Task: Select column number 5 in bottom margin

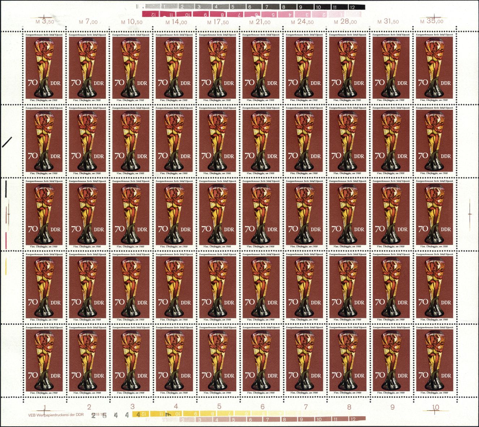Action: click(219, 407)
